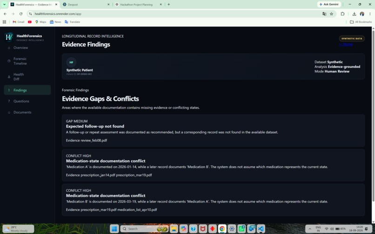Click evidence file prescription_jan14.pdf
375x234 pixels.
98,175
